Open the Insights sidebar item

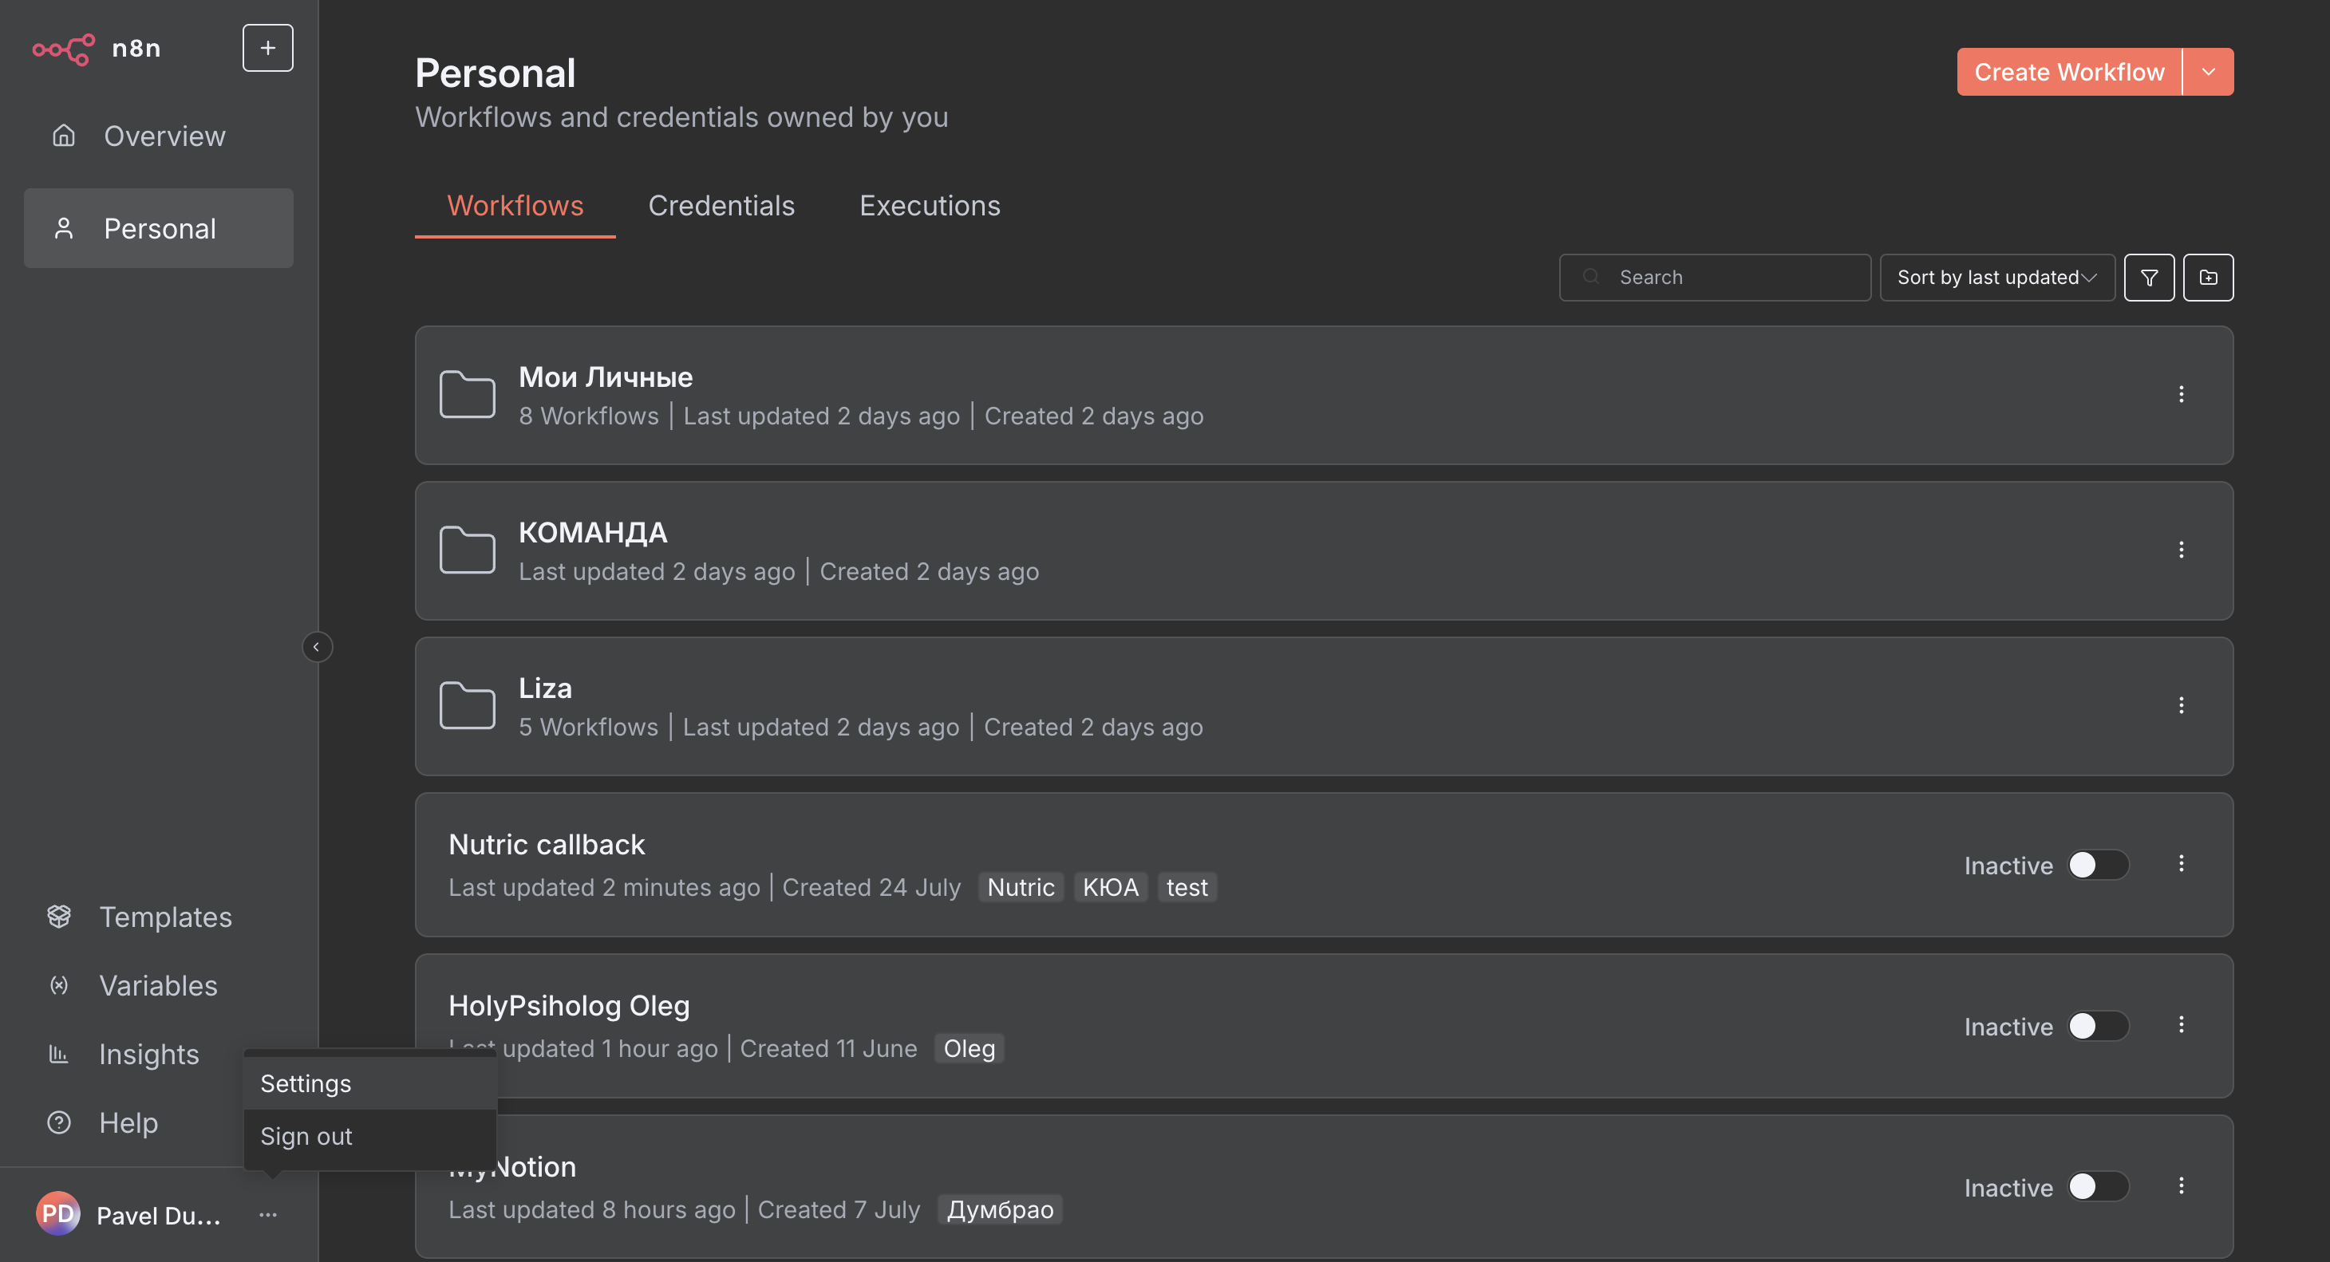click(x=148, y=1054)
